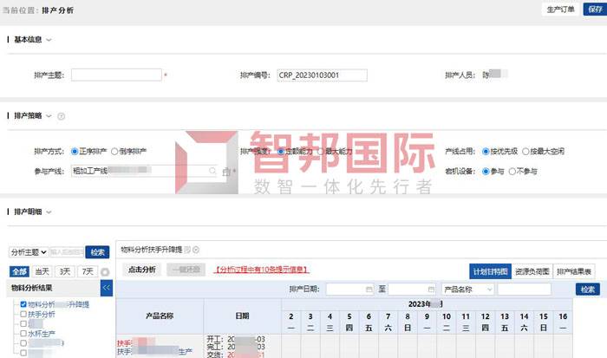Click the 点击分析 button
607x358 pixels.
tap(141, 270)
